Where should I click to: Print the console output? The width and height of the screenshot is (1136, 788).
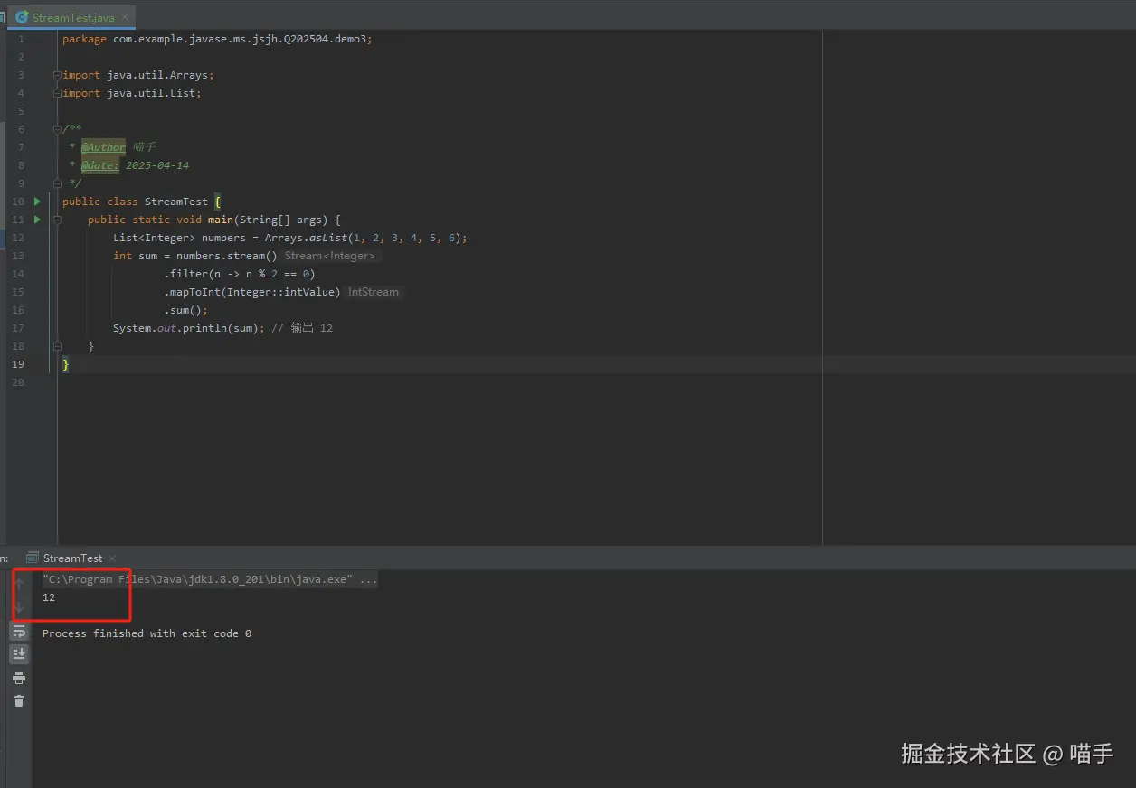coord(19,678)
